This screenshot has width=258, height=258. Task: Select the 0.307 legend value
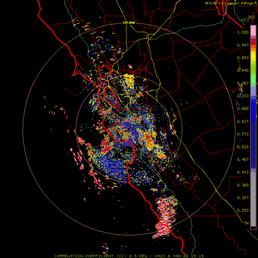pyautogui.click(x=243, y=198)
